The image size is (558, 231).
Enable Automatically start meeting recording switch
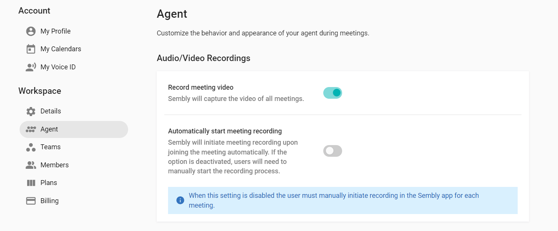coord(332,151)
